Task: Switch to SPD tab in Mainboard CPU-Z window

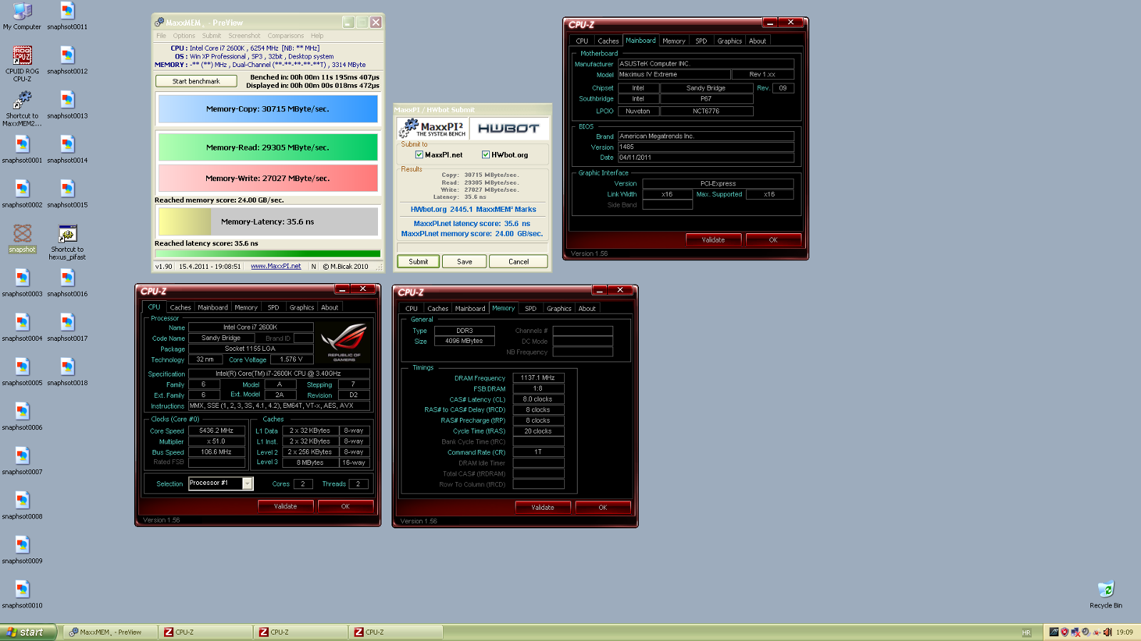Action: click(x=701, y=41)
